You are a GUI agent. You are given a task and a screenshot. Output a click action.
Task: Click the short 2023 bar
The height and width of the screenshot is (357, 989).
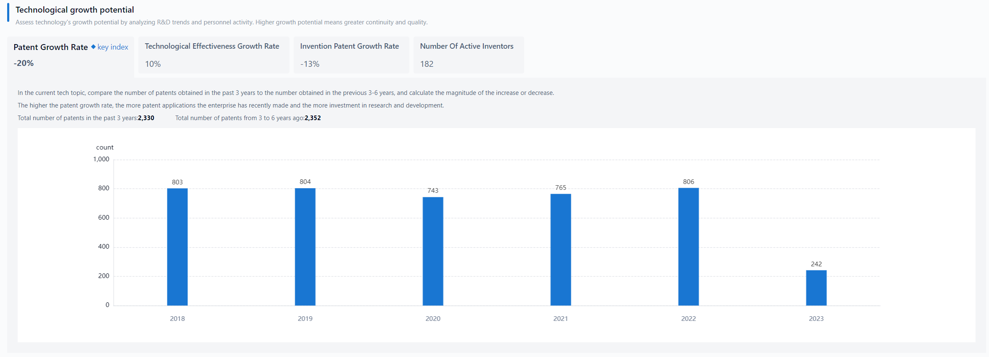pos(816,288)
